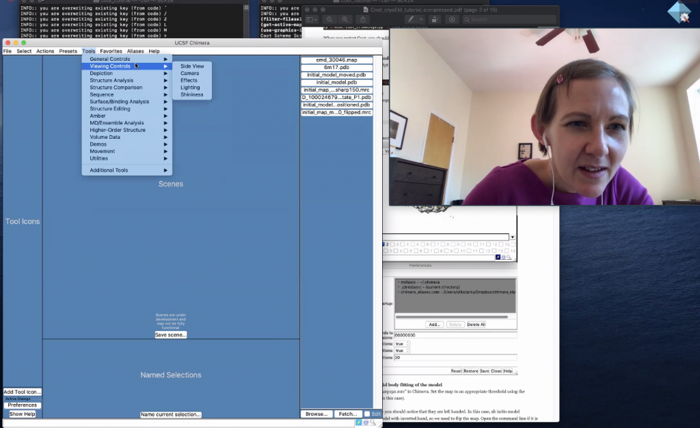Screen dimensions: 700x428
Task: Click the 60000000 value field in PDF figure
Action: point(455,335)
